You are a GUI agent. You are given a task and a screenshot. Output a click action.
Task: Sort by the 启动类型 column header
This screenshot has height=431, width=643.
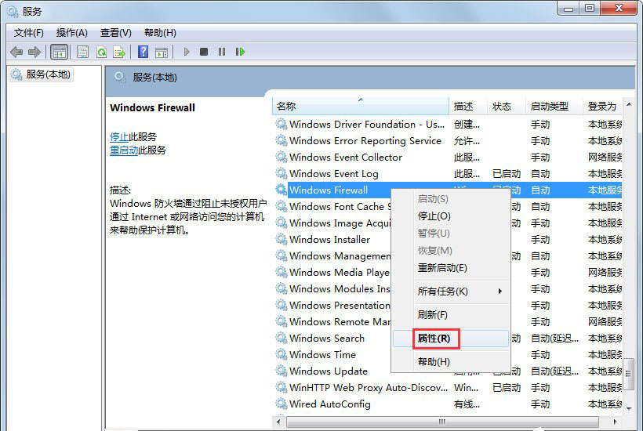coord(554,106)
